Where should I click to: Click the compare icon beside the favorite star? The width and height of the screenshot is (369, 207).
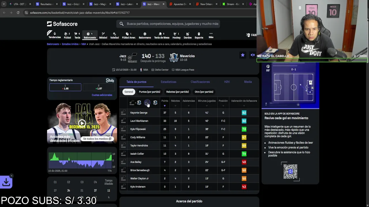(253, 55)
